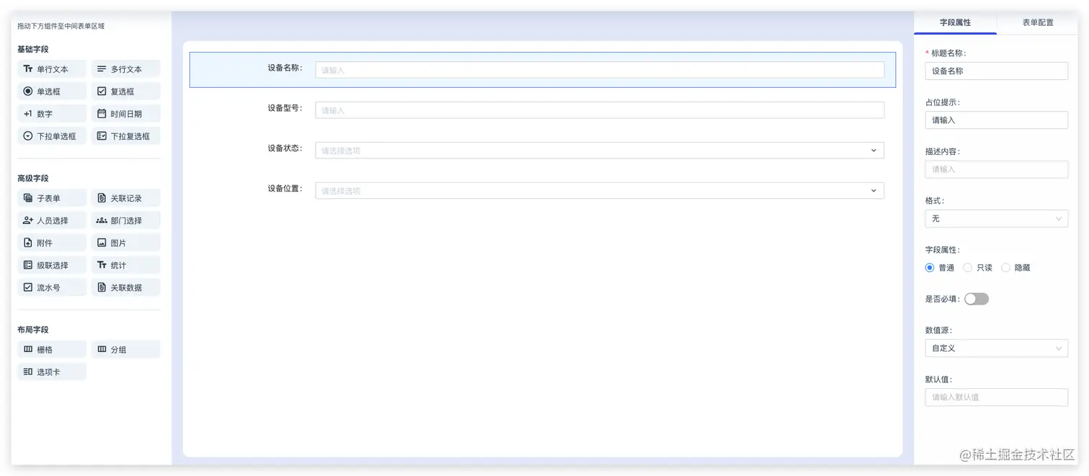1089x476 pixels.
Task: Click the 基础字段 section heading
Action: pos(33,49)
